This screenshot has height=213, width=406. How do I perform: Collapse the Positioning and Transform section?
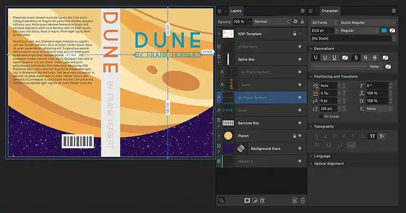coord(311,76)
